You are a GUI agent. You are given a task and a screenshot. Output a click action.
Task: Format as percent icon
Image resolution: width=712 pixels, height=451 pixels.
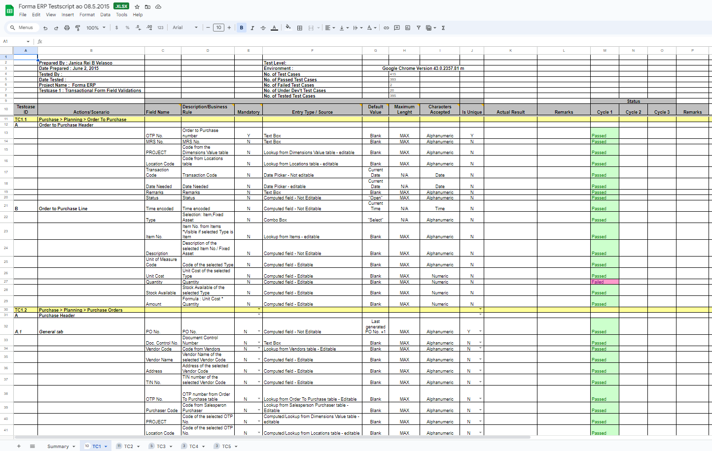pyautogui.click(x=128, y=28)
